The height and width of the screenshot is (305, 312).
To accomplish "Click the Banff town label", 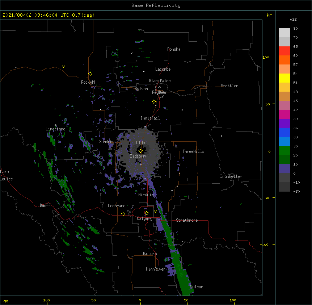I will point(45,205).
